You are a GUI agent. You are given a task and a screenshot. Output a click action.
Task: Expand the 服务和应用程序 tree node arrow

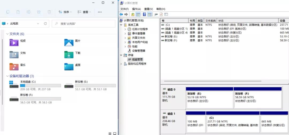click(121, 64)
